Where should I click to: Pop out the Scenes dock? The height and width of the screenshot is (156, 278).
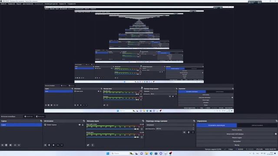[41, 121]
